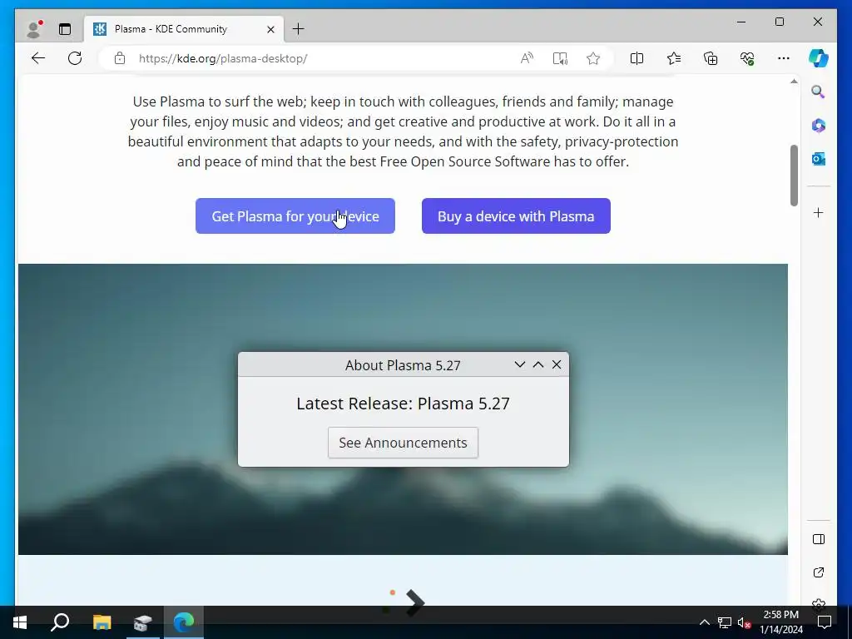Screen dimensions: 852x639
Task: Open Immersive Reader icon
Action: [560, 58]
